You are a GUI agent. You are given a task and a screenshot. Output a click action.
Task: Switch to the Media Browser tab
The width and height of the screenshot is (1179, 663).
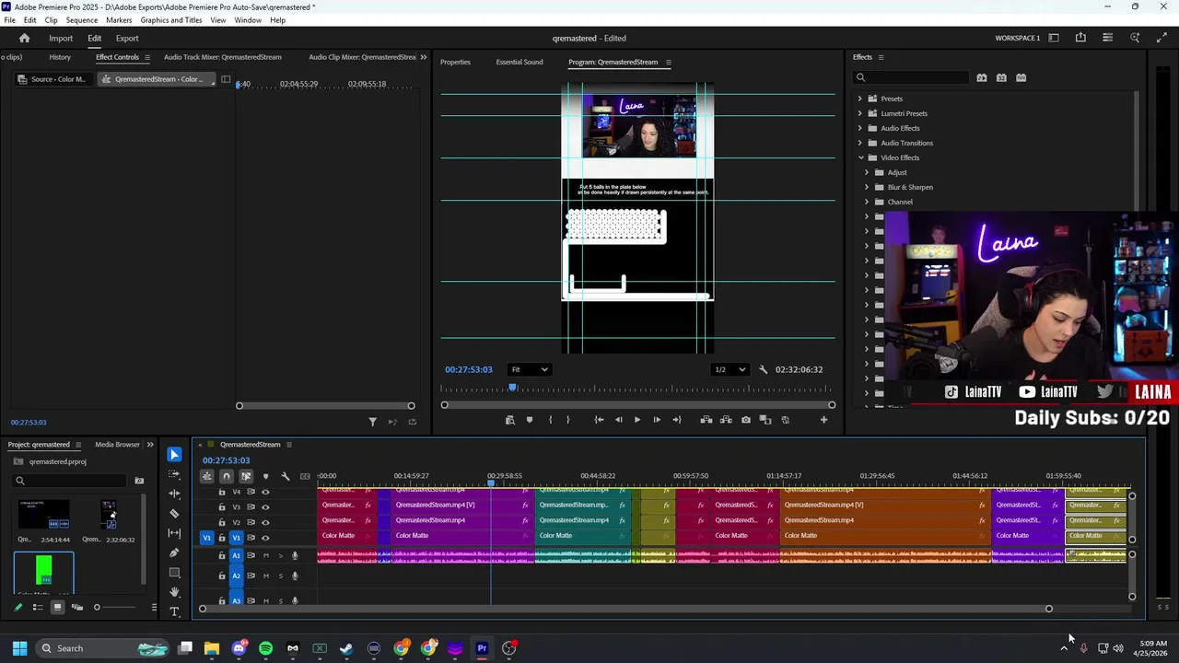click(x=117, y=445)
